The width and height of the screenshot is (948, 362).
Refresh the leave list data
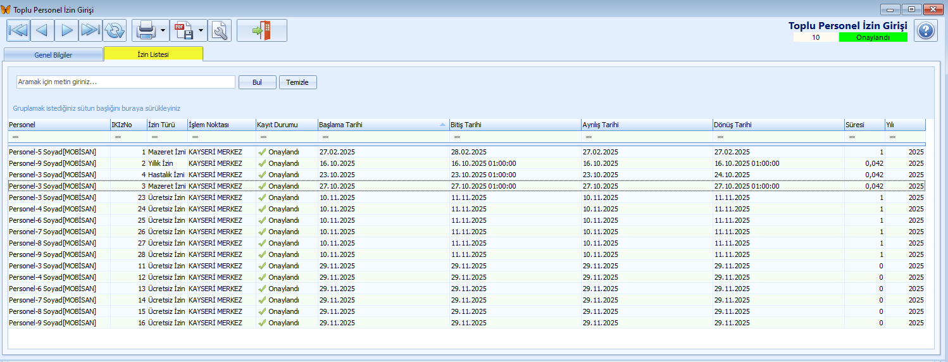(x=115, y=30)
